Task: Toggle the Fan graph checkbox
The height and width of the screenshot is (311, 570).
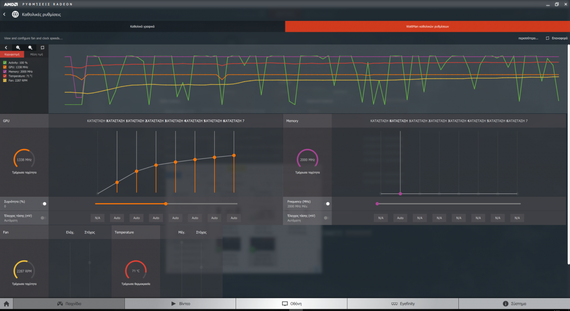Action: click(x=5, y=80)
